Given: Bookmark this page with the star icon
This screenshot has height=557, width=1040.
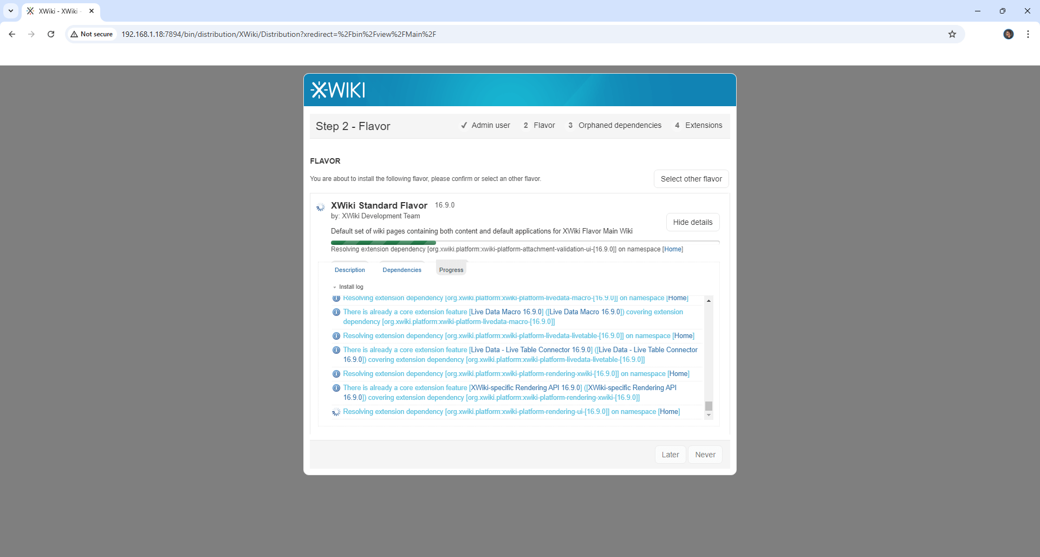Looking at the screenshot, I should (952, 34).
